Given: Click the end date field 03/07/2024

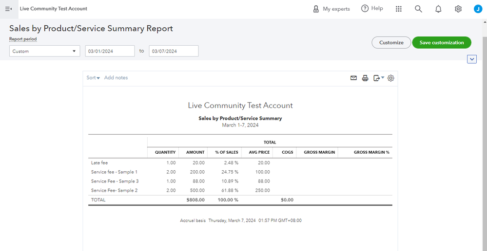Looking at the screenshot, I should click(174, 51).
